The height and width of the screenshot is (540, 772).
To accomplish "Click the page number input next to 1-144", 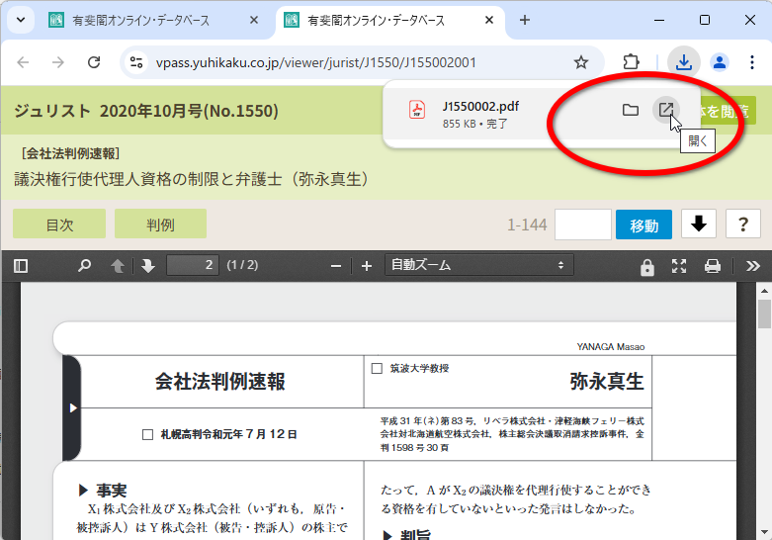I will [583, 225].
